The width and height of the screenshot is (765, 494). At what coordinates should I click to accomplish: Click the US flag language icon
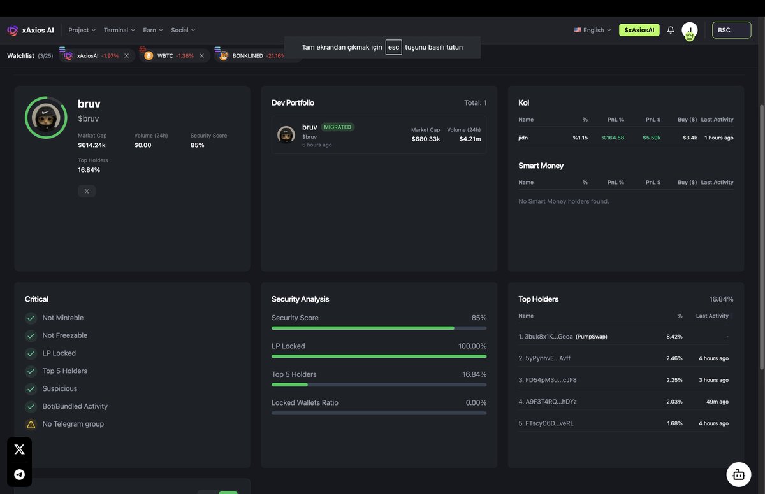(578, 30)
